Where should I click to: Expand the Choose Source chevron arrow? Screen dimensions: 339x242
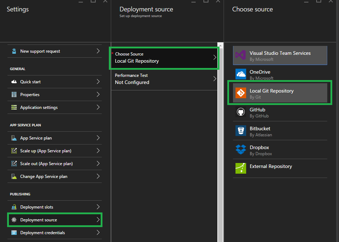(214, 57)
